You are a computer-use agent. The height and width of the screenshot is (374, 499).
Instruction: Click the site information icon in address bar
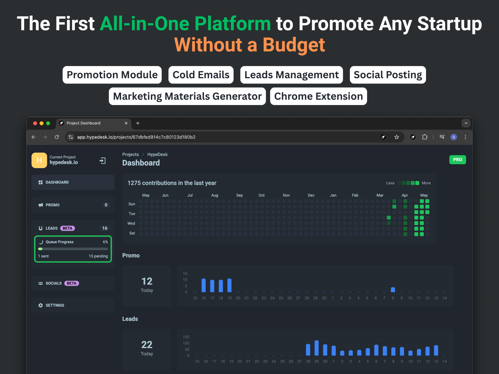point(71,137)
